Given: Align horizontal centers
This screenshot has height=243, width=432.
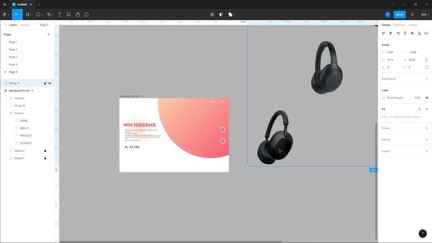Looking at the screenshot, I should [390, 33].
